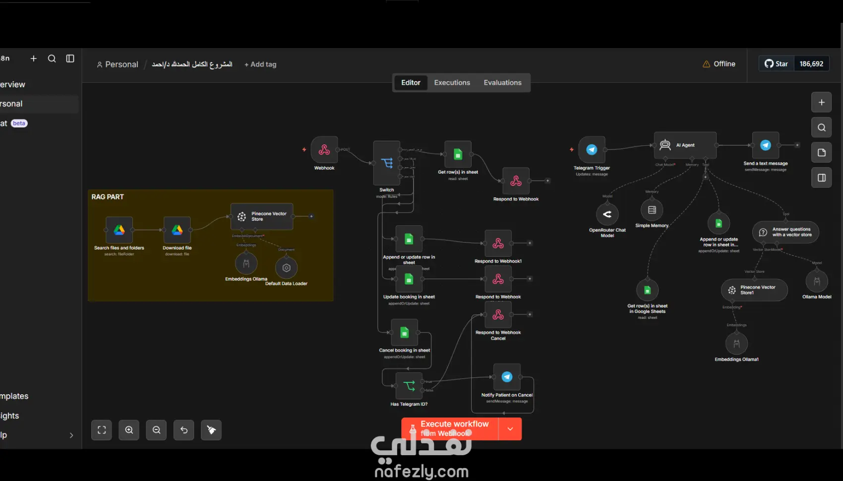Open the Pinecone Vector Store1 node
The height and width of the screenshot is (481, 843).
click(x=754, y=290)
